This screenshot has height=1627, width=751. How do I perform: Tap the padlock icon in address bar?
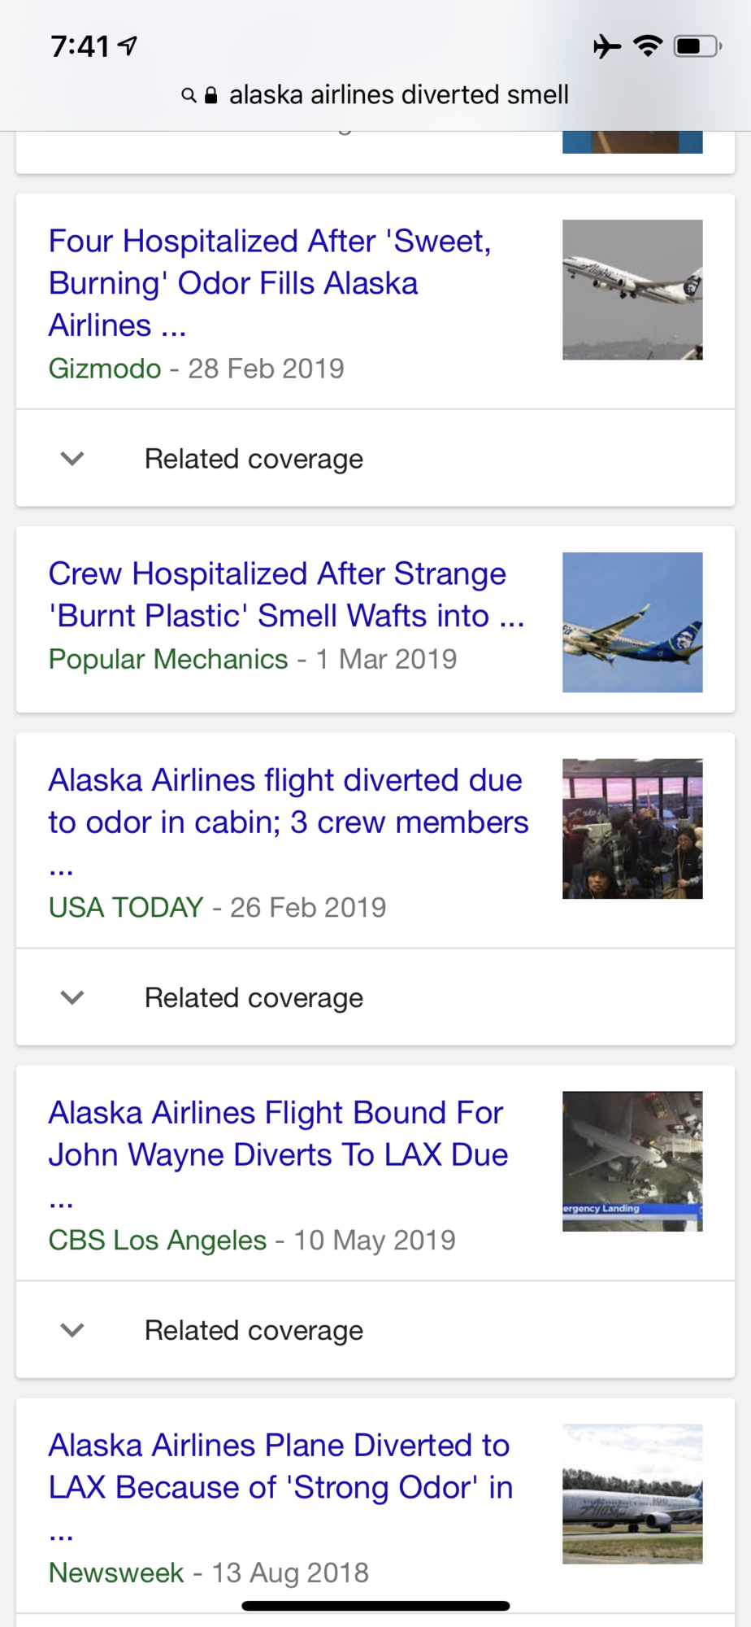(211, 95)
